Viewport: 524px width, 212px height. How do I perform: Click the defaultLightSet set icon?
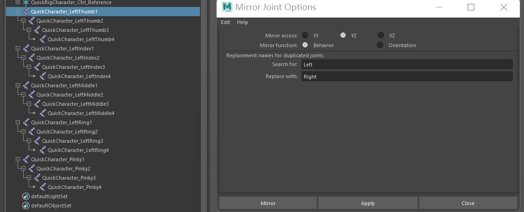[26, 196]
